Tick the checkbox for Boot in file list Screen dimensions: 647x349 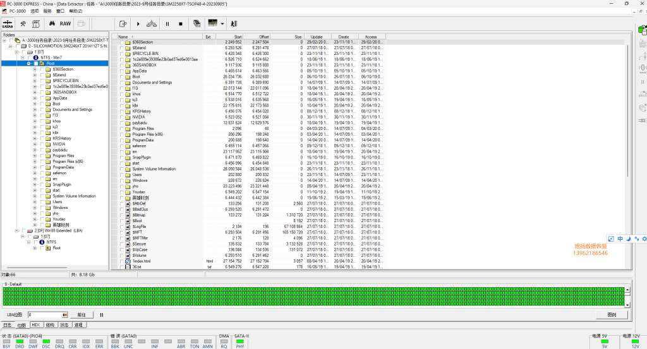[x=122, y=76]
